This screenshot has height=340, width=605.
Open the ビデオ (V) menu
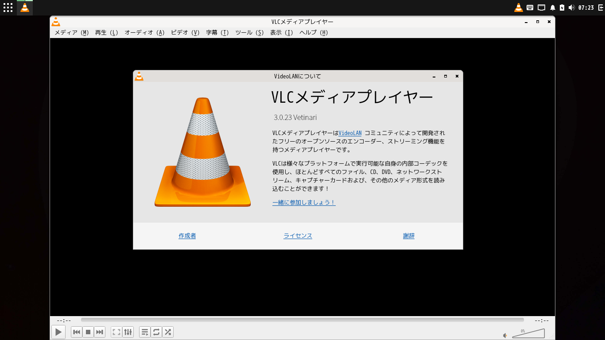point(185,33)
